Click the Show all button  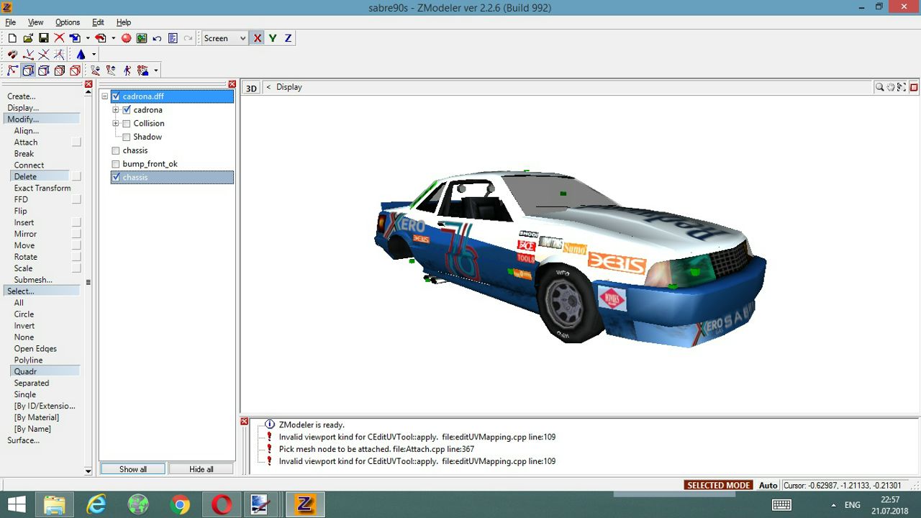pos(133,469)
